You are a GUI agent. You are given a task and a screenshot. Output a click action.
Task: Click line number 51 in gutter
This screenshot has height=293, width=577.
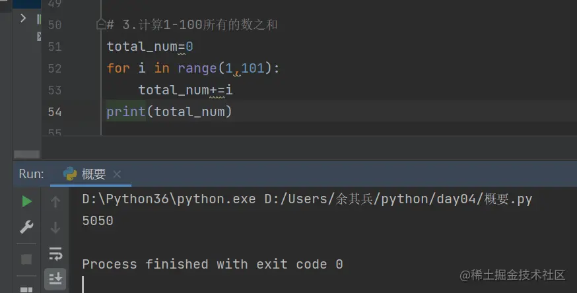(54, 47)
